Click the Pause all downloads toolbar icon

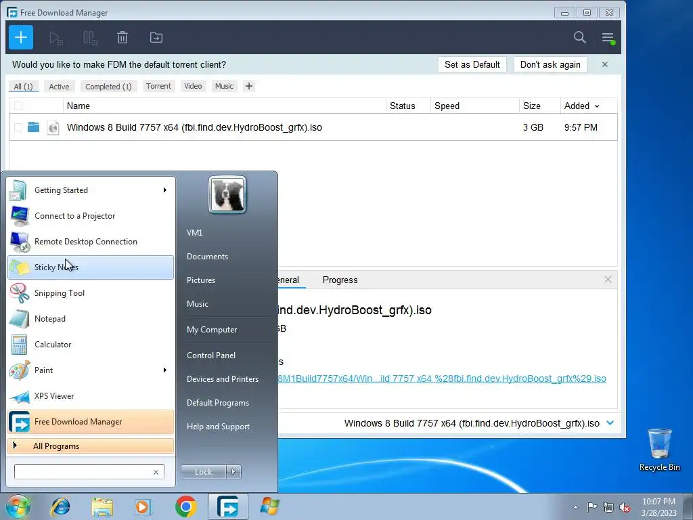tap(90, 38)
